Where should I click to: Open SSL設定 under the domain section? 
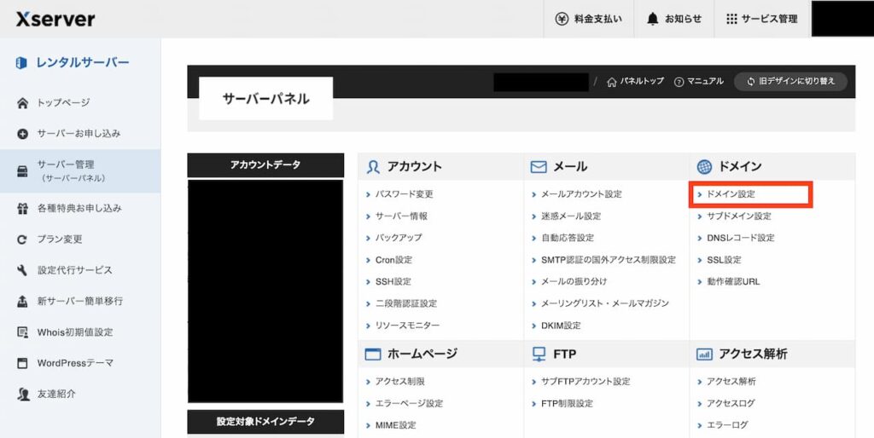[x=724, y=260]
